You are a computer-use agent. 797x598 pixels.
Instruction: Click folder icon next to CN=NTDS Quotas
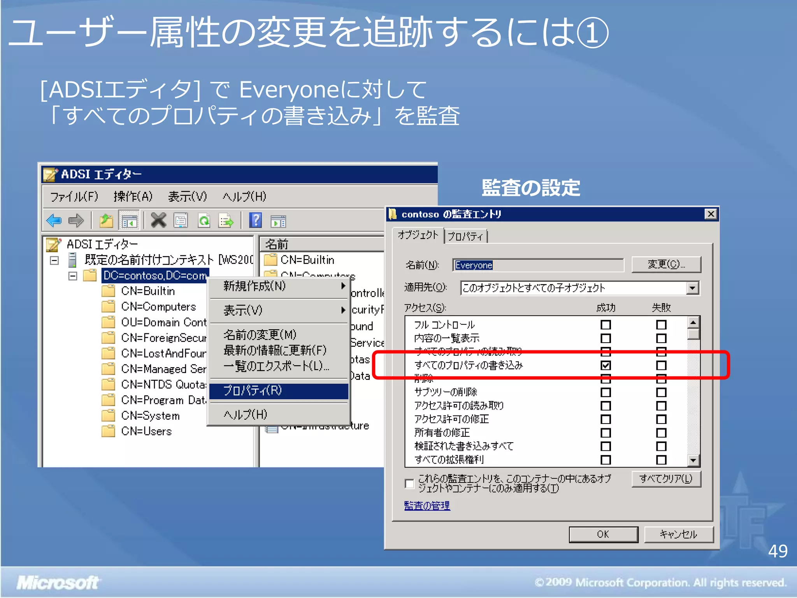coord(109,385)
